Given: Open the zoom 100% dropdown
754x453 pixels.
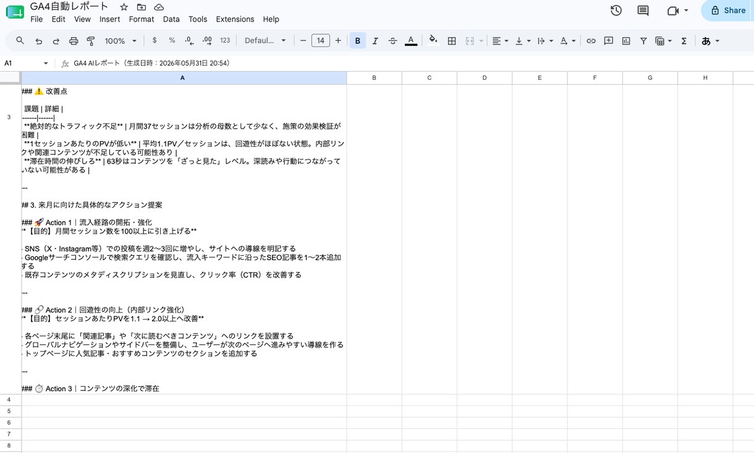Looking at the screenshot, I should point(121,41).
